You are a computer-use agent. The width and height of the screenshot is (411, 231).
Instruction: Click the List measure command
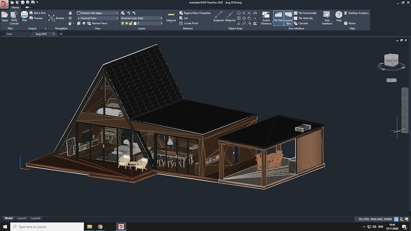(183, 18)
